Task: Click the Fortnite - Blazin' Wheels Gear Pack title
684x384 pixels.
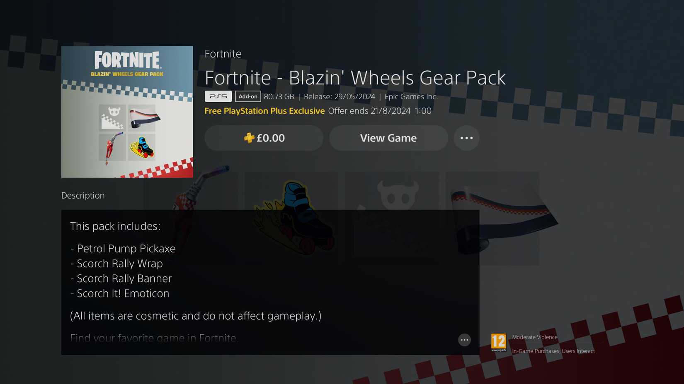Action: [355, 78]
